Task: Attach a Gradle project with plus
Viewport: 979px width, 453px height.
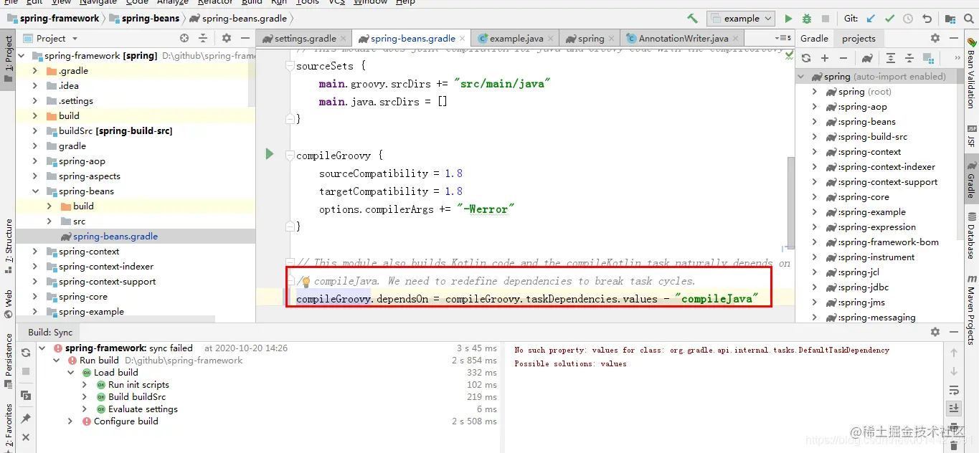Action: (825, 58)
